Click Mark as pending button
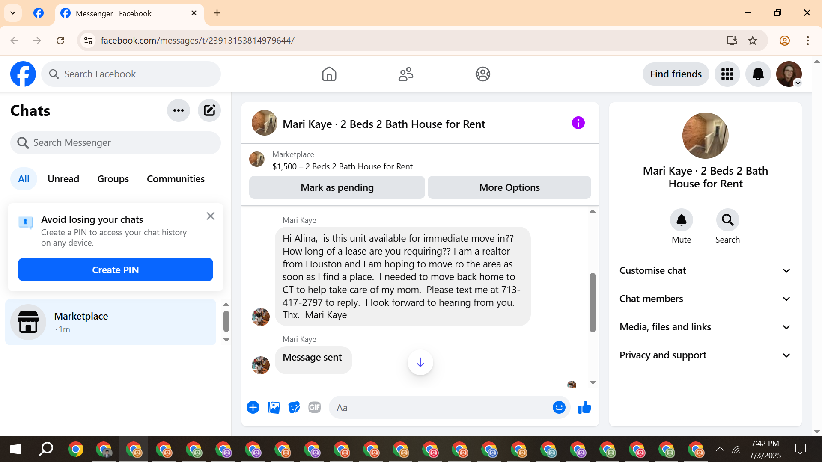Viewport: 822px width, 462px height. [x=337, y=187]
